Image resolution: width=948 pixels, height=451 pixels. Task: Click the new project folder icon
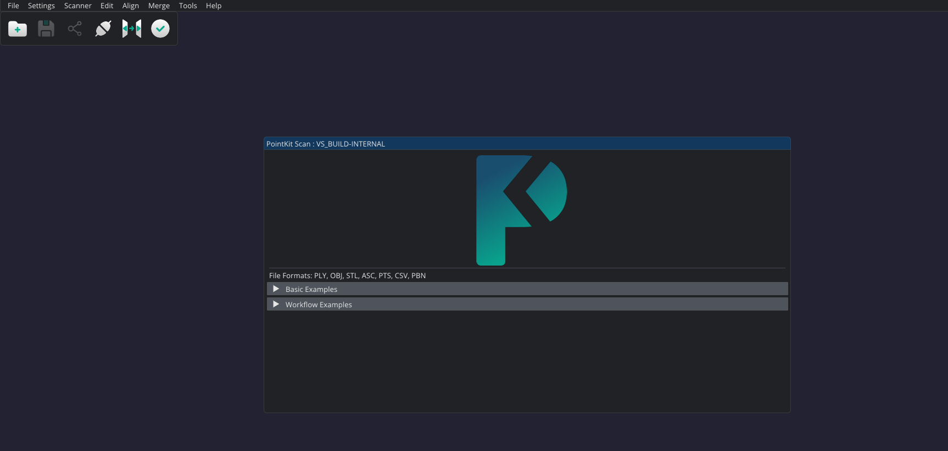[18, 29]
